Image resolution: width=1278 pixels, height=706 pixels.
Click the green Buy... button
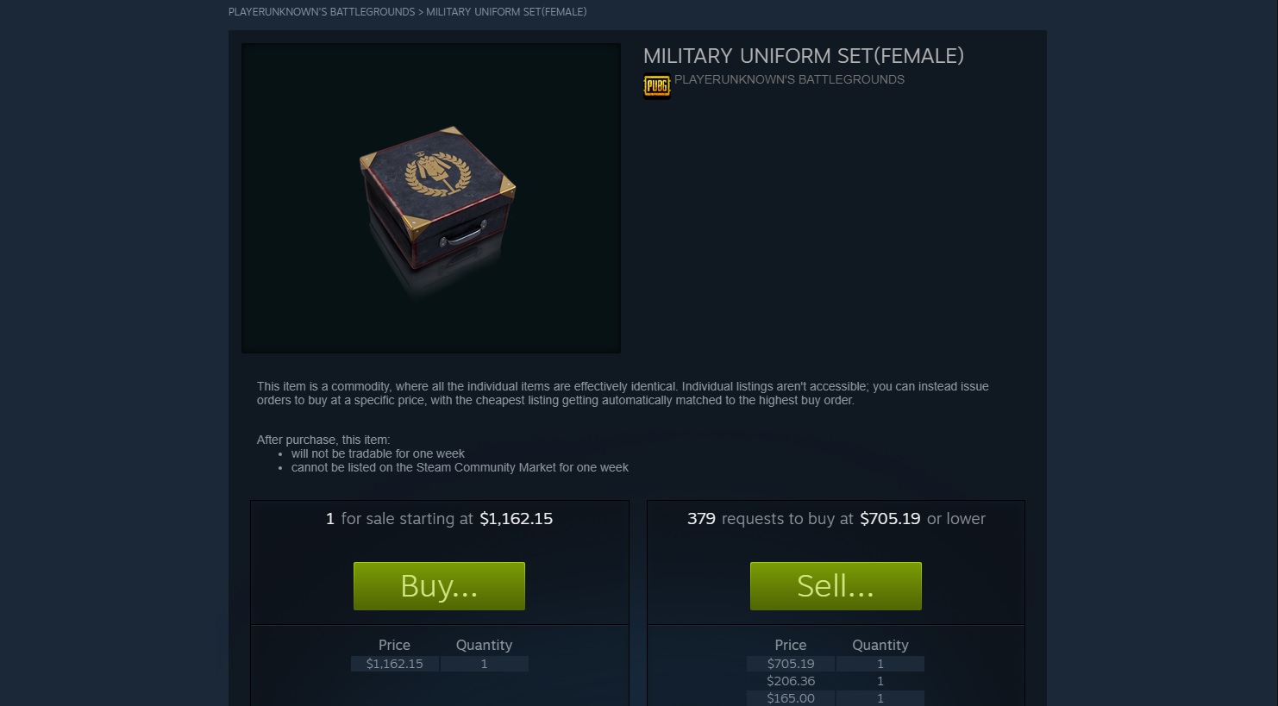click(439, 586)
